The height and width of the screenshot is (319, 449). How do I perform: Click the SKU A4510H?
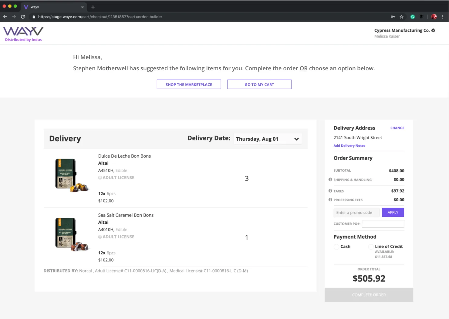[x=106, y=170]
